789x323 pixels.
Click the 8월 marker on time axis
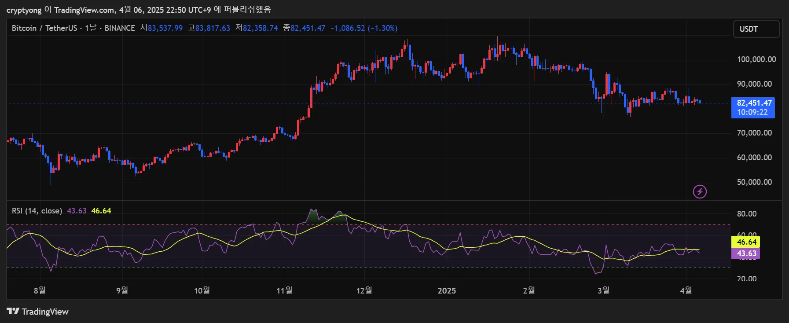point(40,290)
